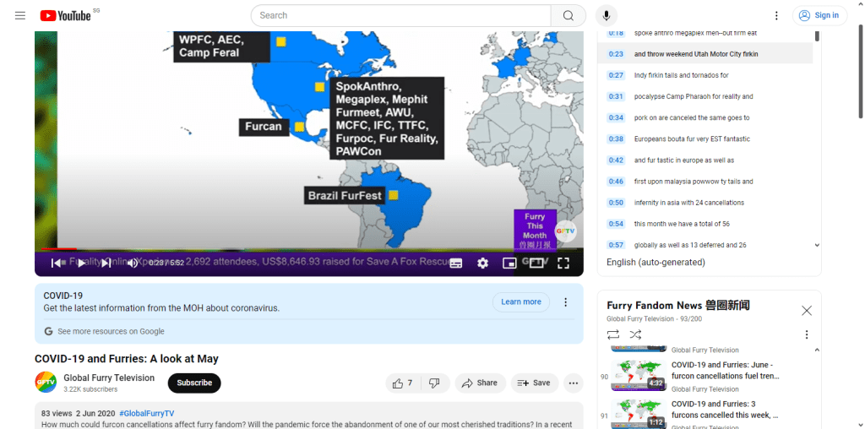
Task: Open the hamburger guide menu
Action: tap(20, 15)
